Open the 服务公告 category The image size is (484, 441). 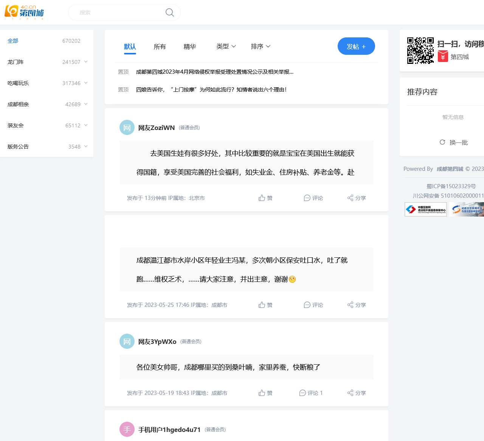coord(18,147)
